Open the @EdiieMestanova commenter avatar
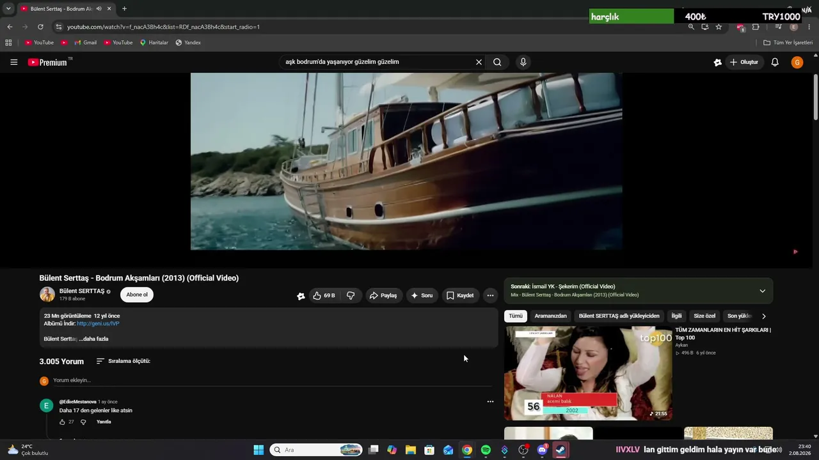 46,406
